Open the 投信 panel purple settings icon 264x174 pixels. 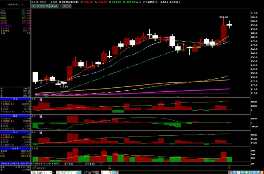[41, 117]
